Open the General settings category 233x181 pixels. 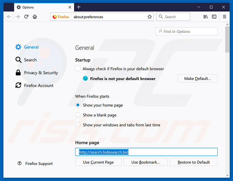pos(27,47)
